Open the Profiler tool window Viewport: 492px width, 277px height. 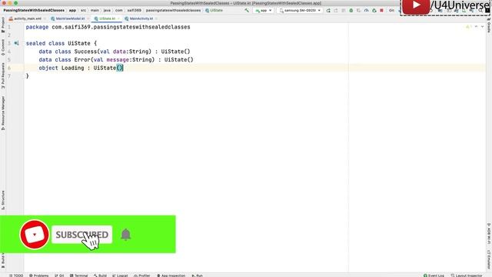(x=141, y=275)
